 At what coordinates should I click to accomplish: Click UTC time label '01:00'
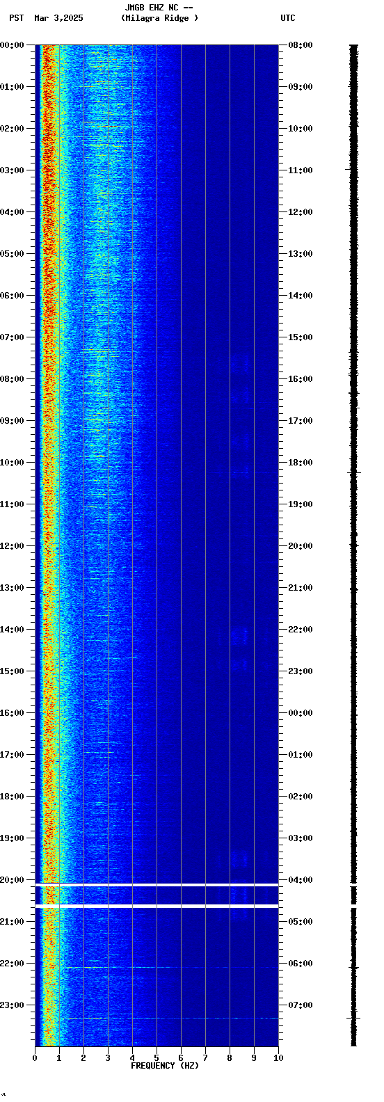click(x=301, y=754)
